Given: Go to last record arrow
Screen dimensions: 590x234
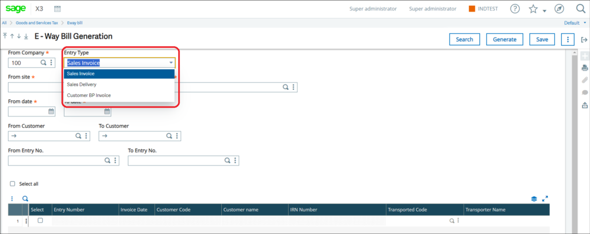Looking at the screenshot, I should coord(26,36).
